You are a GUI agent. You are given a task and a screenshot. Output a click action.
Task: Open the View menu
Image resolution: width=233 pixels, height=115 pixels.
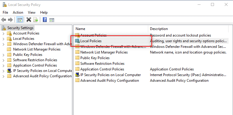(32, 12)
